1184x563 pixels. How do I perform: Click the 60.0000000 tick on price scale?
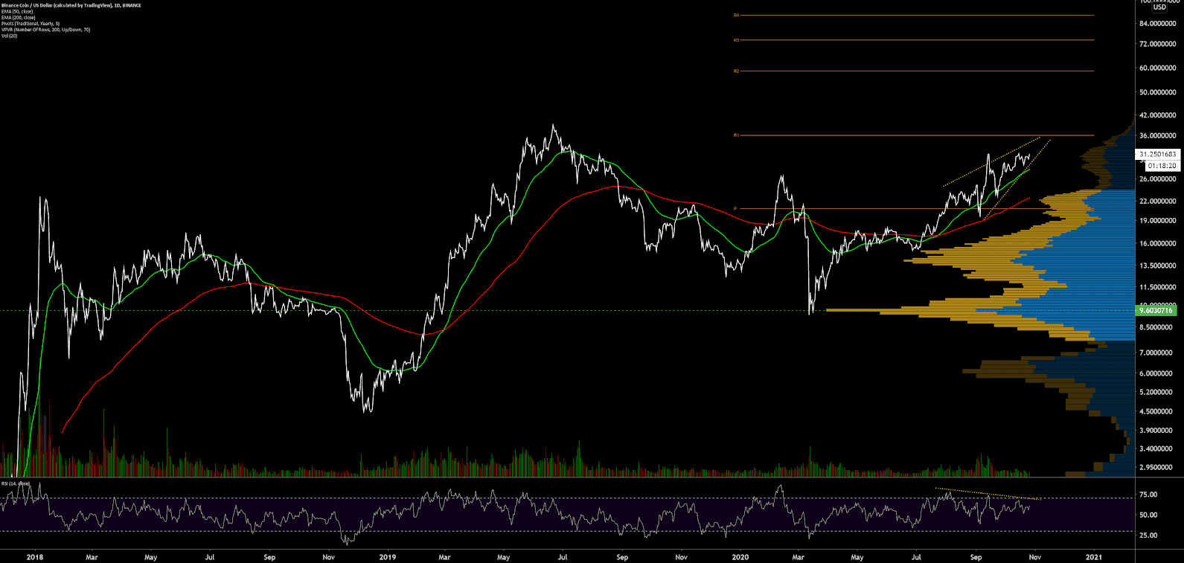(1157, 68)
